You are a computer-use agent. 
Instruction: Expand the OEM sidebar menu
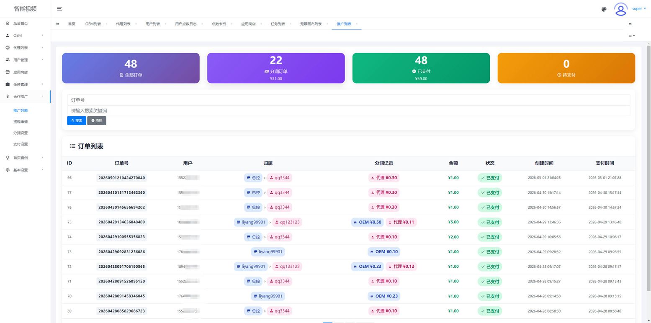point(25,36)
